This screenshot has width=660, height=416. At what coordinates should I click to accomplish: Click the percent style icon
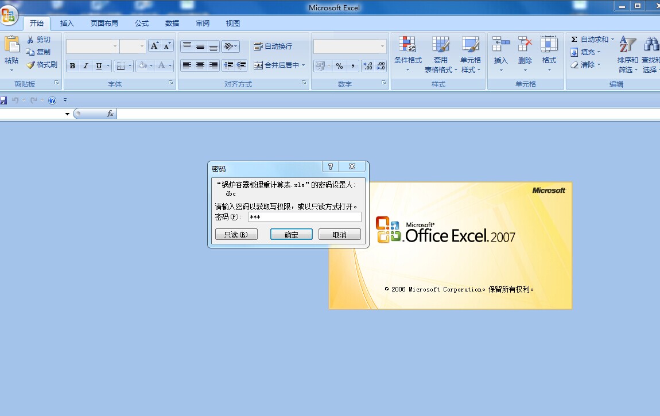[339, 66]
